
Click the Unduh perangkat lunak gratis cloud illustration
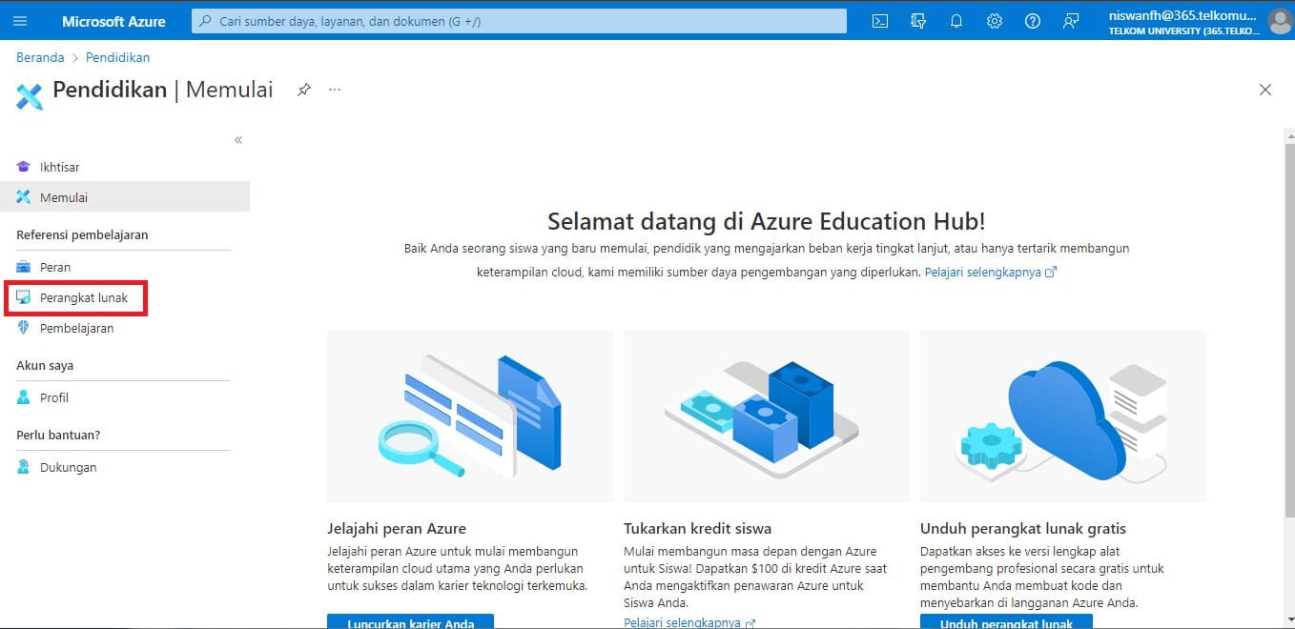(1063, 416)
